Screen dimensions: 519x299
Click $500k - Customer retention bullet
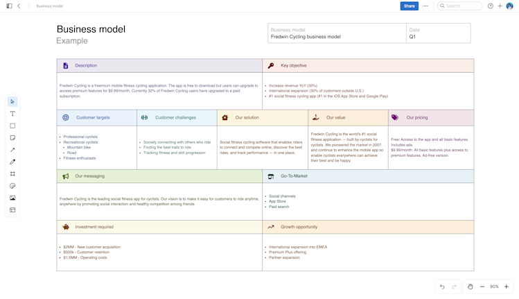point(87,253)
